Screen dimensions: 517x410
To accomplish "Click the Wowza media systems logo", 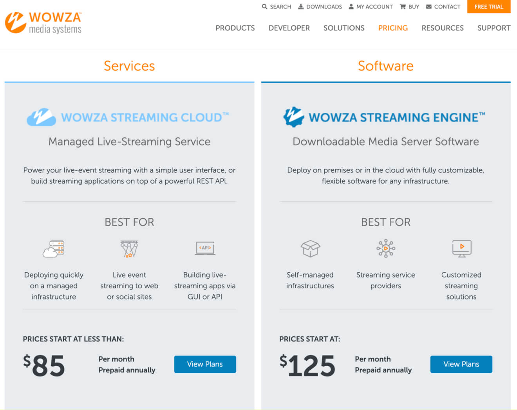I will (43, 23).
